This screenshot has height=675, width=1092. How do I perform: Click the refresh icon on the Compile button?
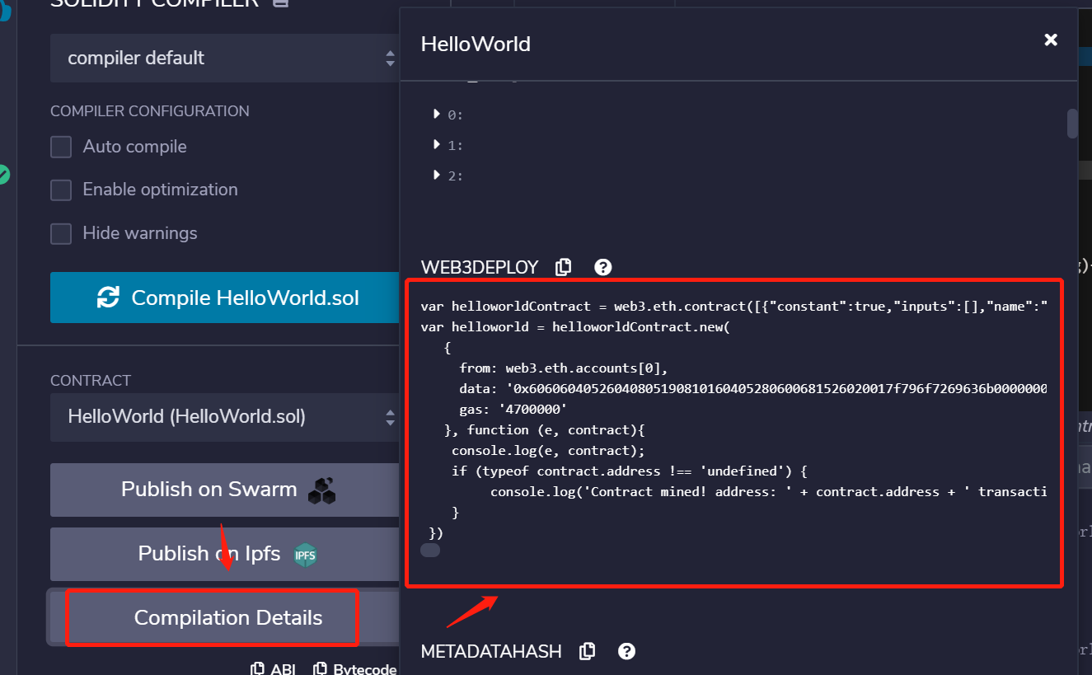(108, 298)
